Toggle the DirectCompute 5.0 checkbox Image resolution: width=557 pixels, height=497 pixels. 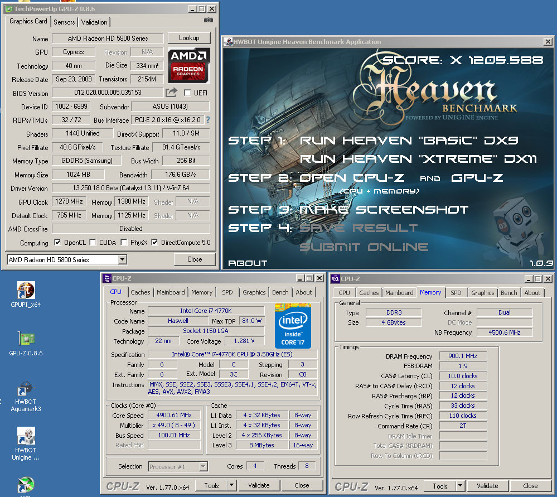154,243
